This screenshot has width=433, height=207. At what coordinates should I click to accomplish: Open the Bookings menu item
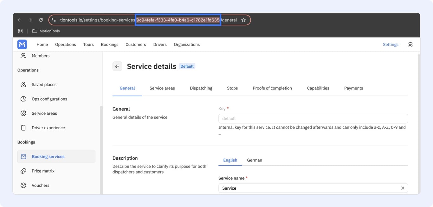(x=110, y=45)
